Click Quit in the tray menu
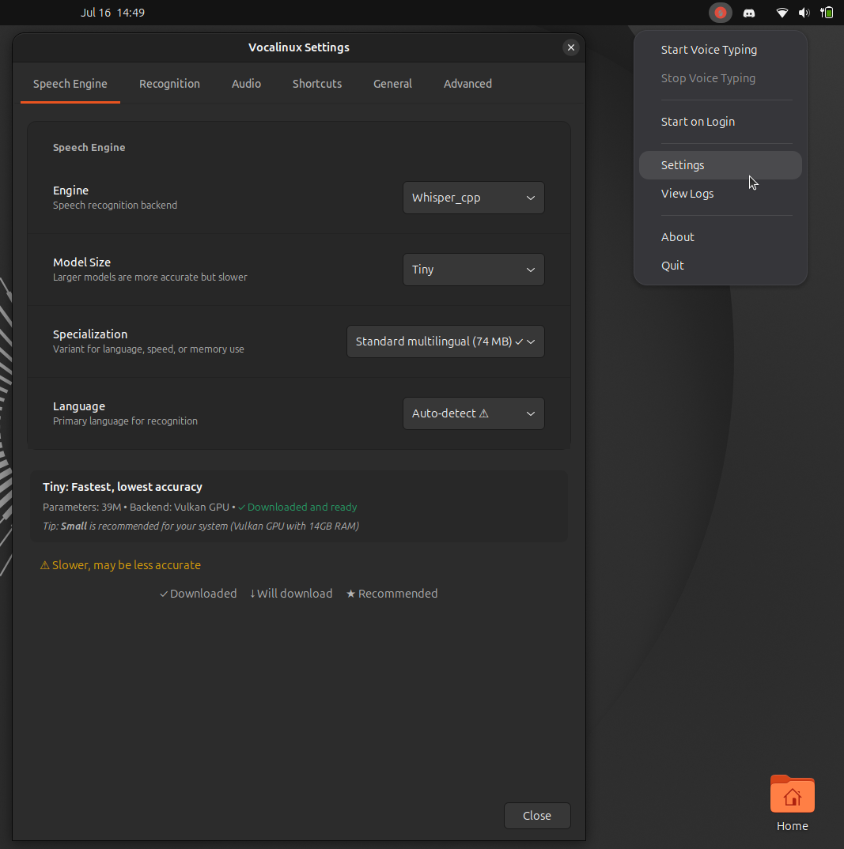 click(x=721, y=266)
